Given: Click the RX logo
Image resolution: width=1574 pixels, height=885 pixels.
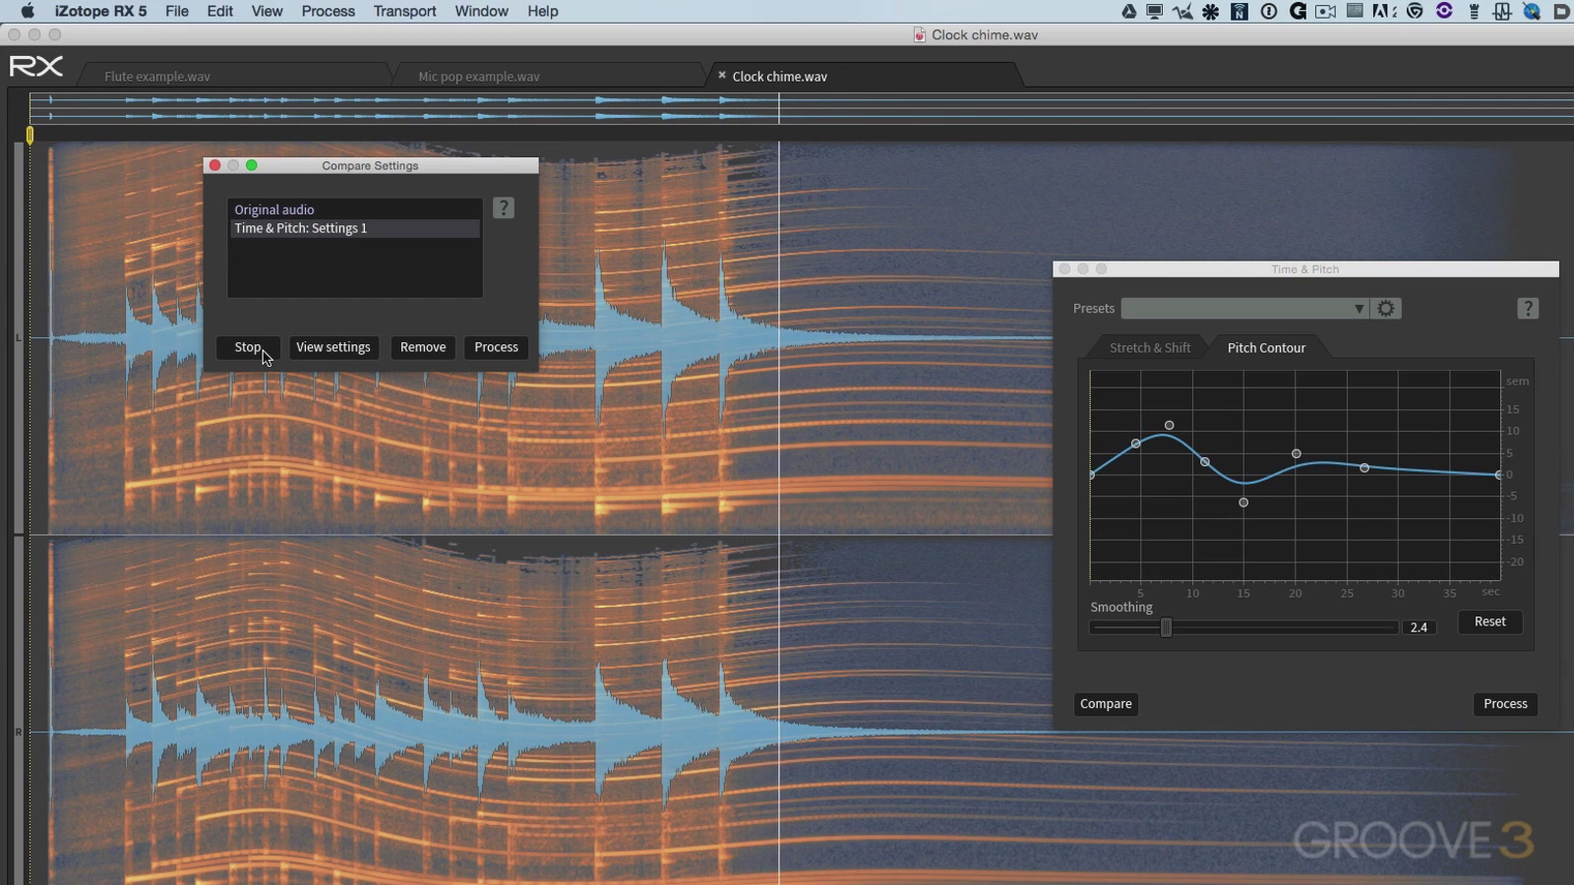Looking at the screenshot, I should 36,66.
